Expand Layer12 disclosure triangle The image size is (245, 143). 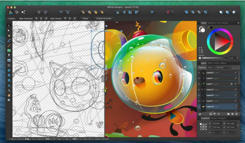(199, 90)
